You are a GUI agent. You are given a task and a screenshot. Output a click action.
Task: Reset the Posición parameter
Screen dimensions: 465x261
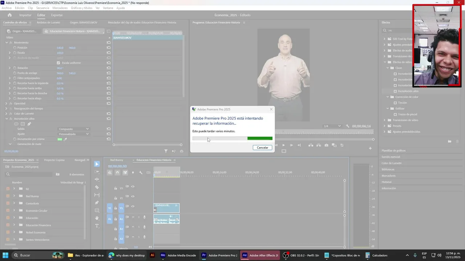click(109, 47)
